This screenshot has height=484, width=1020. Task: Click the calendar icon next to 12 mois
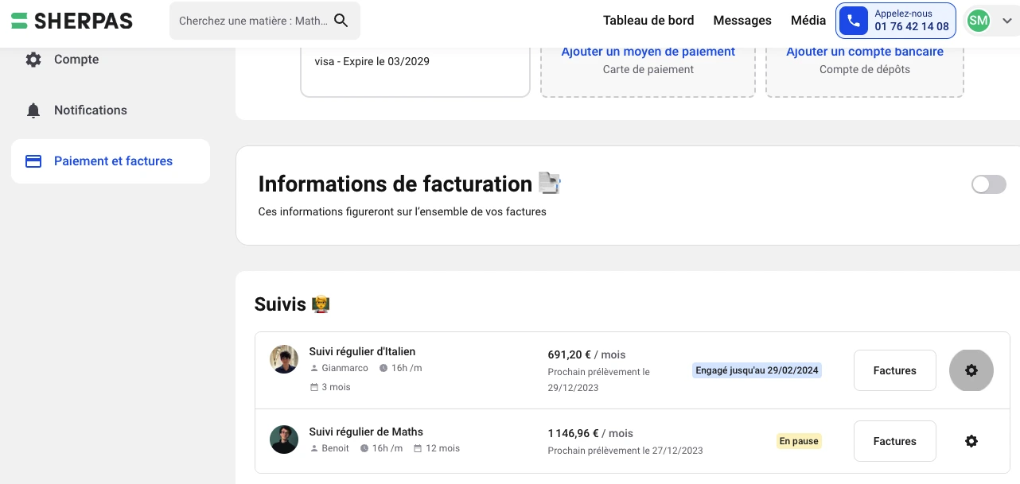418,448
